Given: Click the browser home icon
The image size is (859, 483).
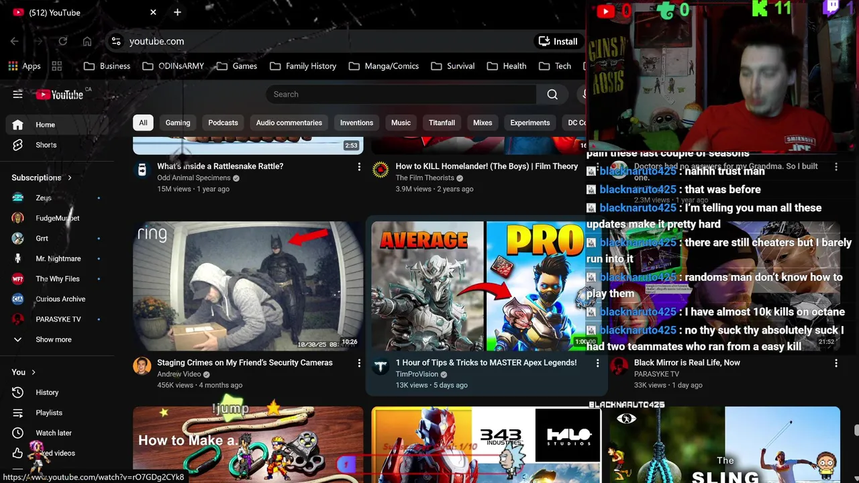Looking at the screenshot, I should click(x=87, y=42).
